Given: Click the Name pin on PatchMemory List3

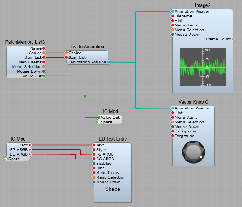Looking at the screenshot, I should click(x=44, y=48).
